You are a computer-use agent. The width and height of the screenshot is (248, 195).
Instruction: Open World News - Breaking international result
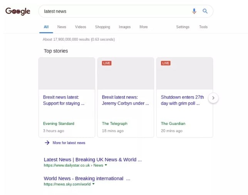click(87, 178)
